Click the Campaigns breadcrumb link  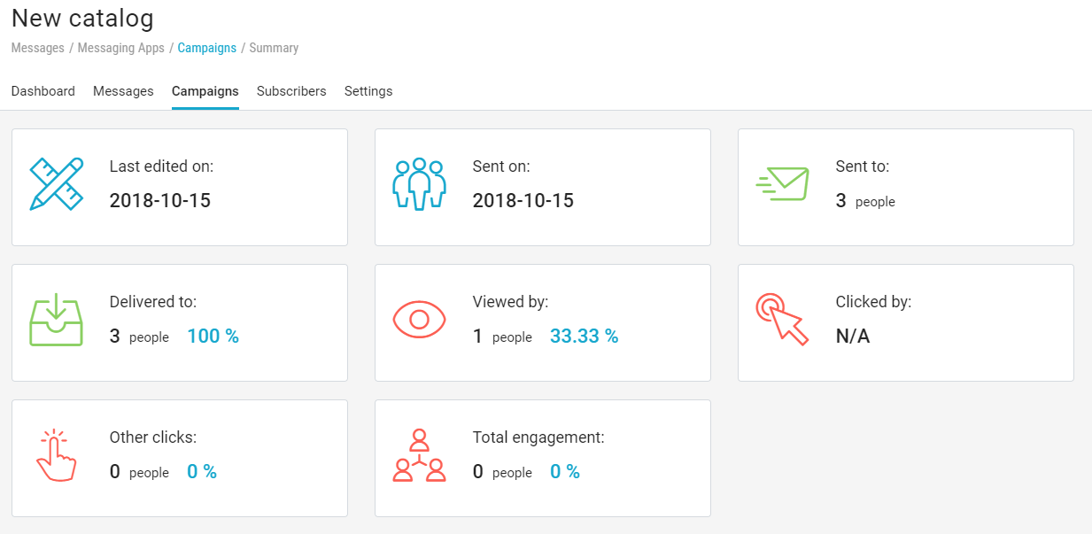click(206, 48)
